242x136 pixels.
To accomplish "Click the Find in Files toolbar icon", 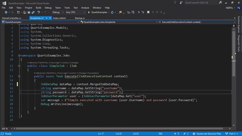I will coord(120,12).
